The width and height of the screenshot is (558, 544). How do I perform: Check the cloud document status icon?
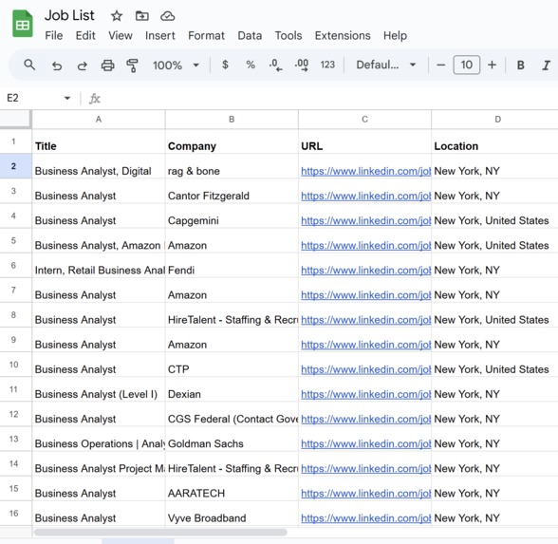pos(167,15)
